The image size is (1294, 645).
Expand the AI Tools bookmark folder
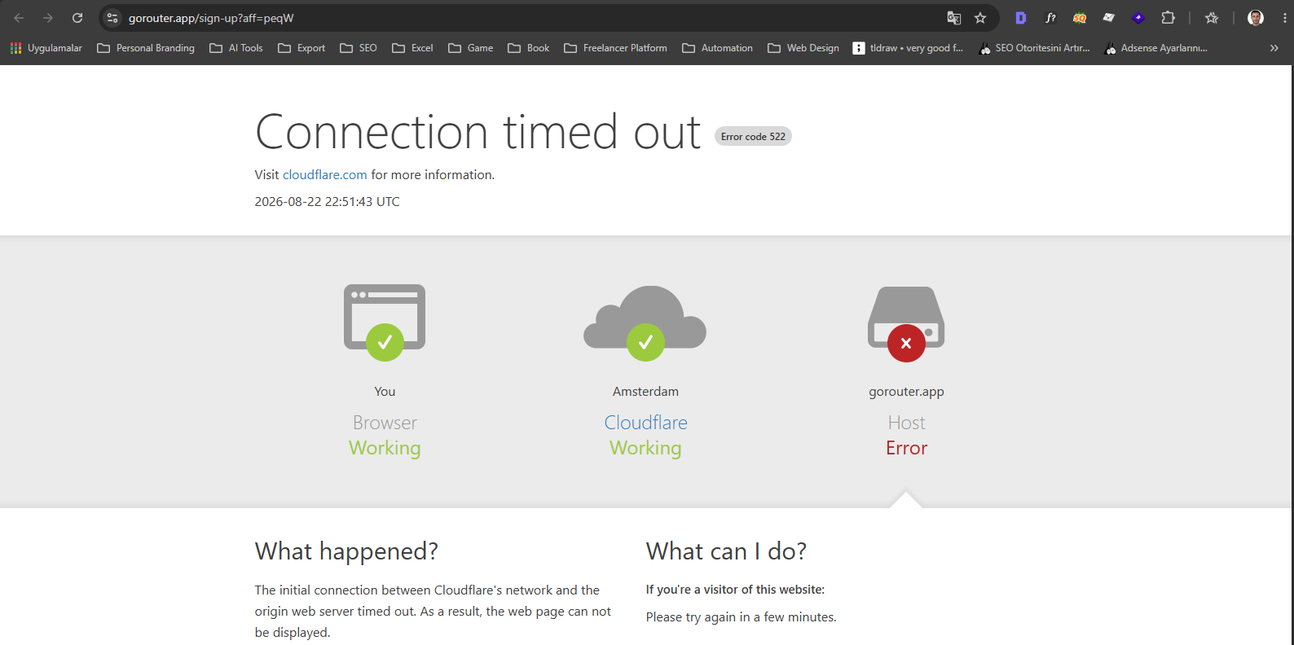[x=236, y=48]
